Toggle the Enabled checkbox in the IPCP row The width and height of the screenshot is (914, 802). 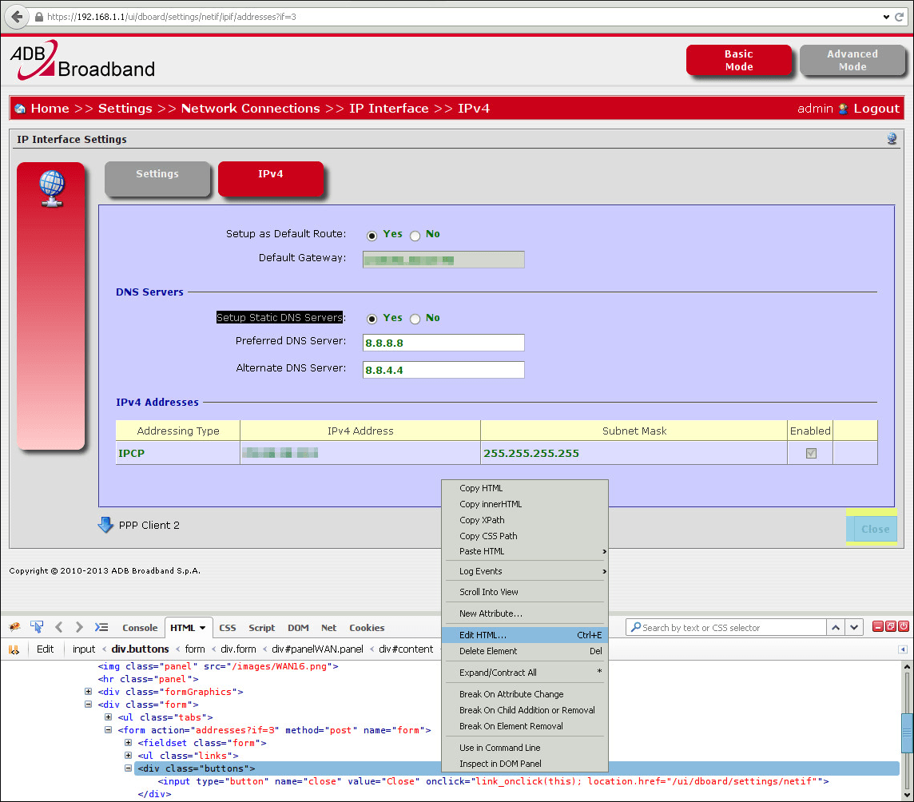tap(811, 453)
